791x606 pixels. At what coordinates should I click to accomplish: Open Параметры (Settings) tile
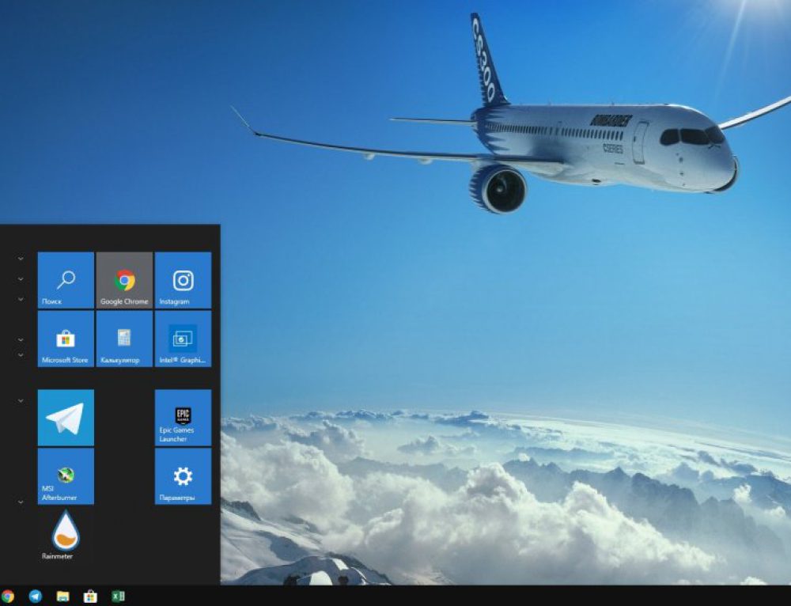pyautogui.click(x=182, y=475)
